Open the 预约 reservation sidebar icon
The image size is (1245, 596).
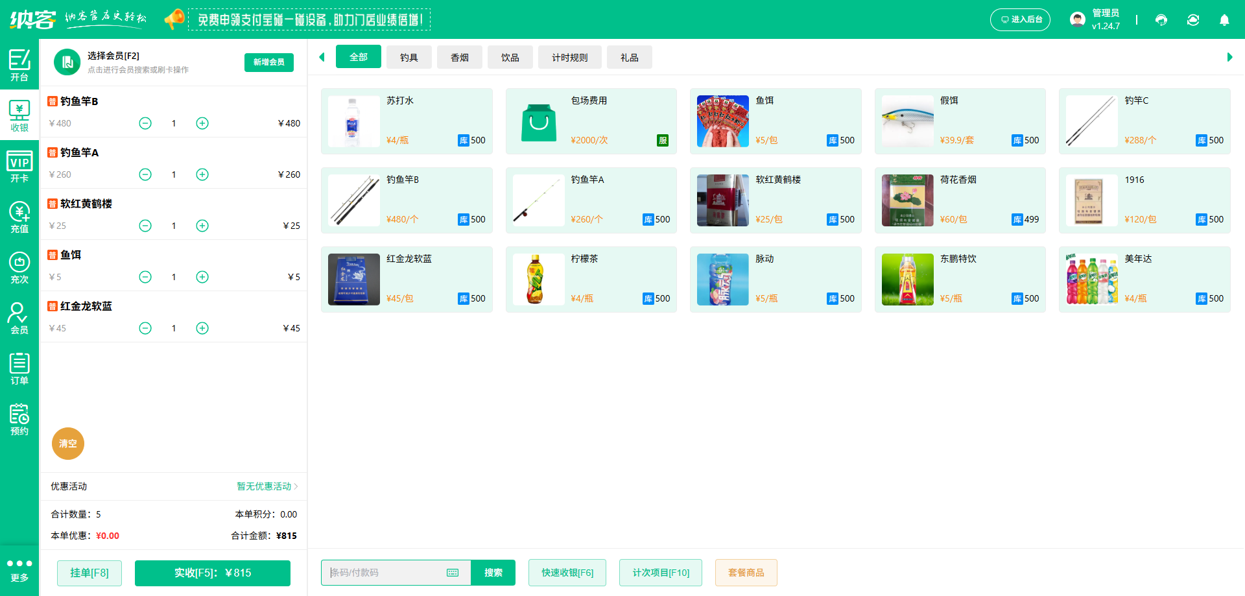click(19, 419)
